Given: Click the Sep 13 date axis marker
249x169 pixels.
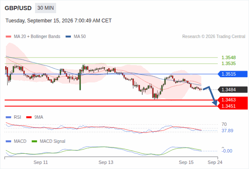Looking at the screenshot, I should click(x=106, y=162).
